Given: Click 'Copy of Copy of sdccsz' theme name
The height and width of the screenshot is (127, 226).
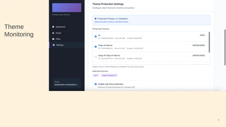Looking at the screenshot, I should pos(109,55).
